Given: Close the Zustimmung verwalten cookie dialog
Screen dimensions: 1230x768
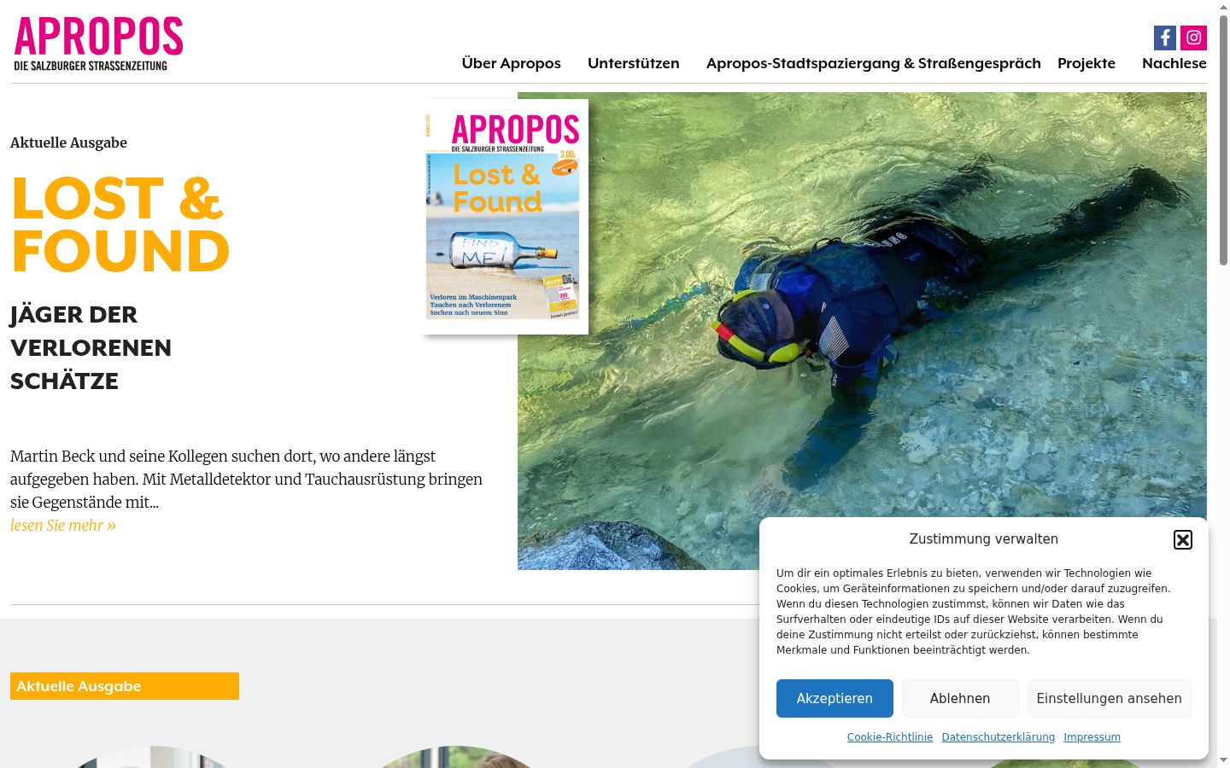Looking at the screenshot, I should [x=1183, y=539].
